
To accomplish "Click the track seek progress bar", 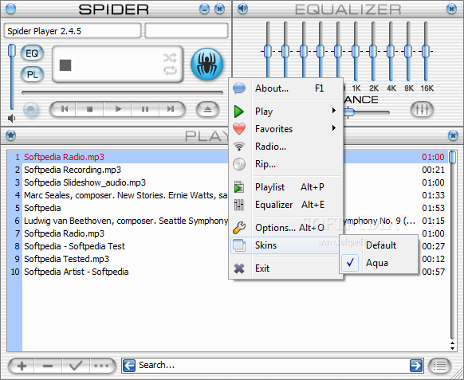I will (122, 93).
